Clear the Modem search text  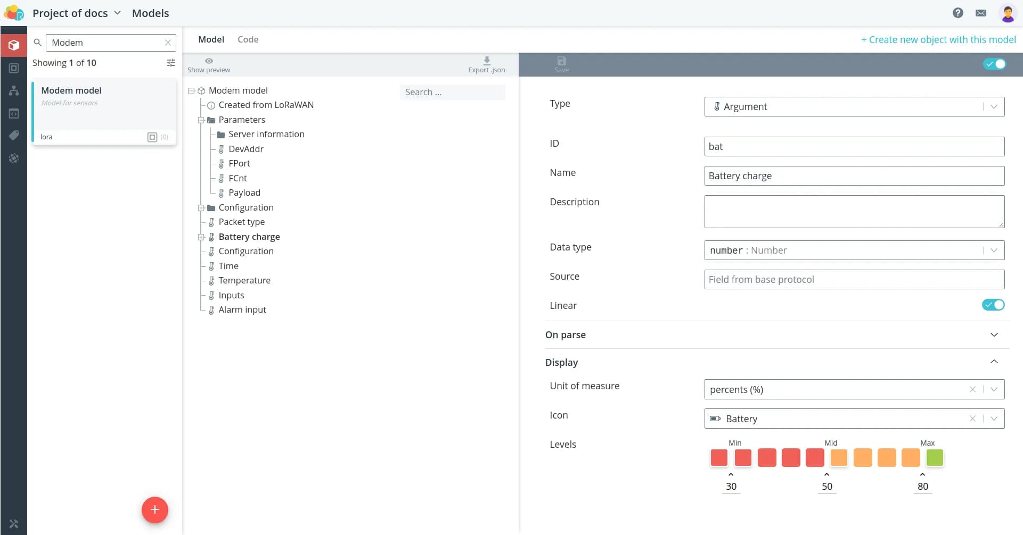point(168,43)
